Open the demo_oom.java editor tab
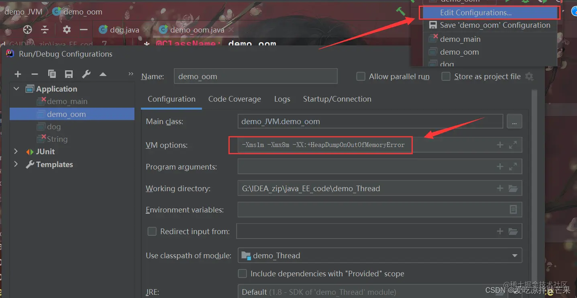This screenshot has width=577, height=298. pos(197,30)
